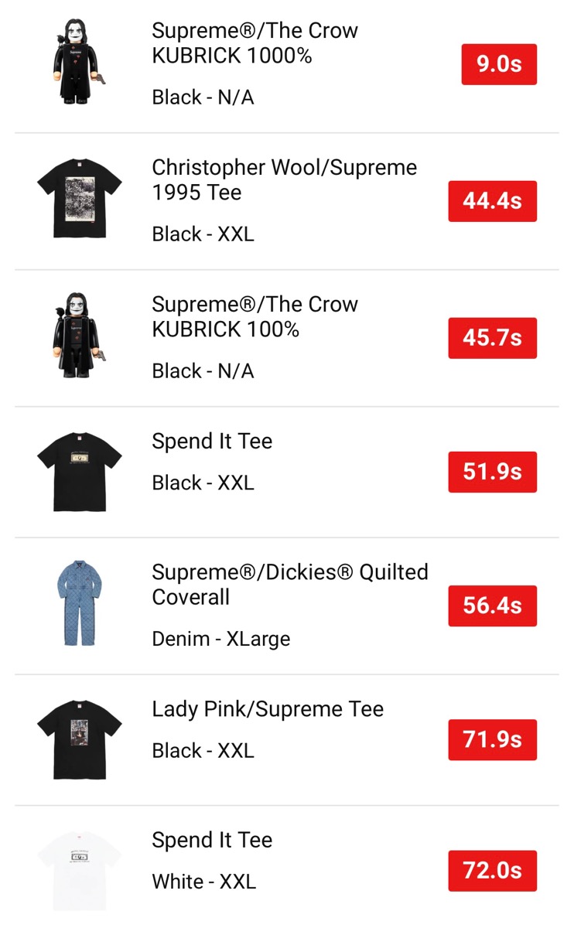Click the 44.4s sellout time badge
Image resolution: width=574 pixels, height=928 pixels.
click(x=492, y=201)
